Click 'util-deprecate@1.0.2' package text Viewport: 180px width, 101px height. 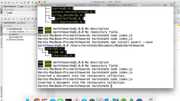[68, 22]
